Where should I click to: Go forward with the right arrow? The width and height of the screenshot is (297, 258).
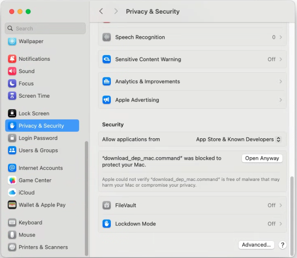(x=116, y=11)
